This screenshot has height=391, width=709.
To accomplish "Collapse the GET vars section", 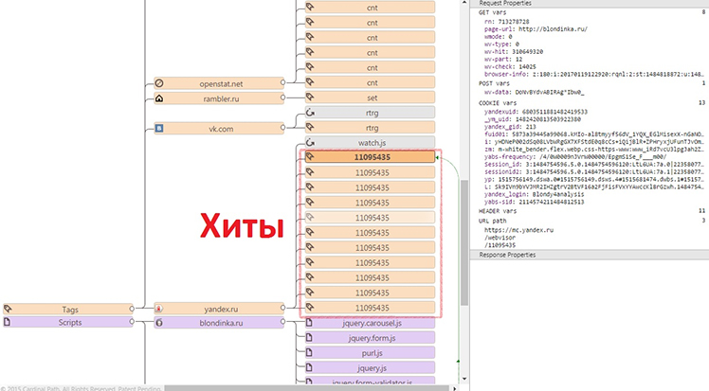I will (492, 12).
